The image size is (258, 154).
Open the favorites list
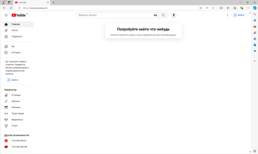click(228, 8)
